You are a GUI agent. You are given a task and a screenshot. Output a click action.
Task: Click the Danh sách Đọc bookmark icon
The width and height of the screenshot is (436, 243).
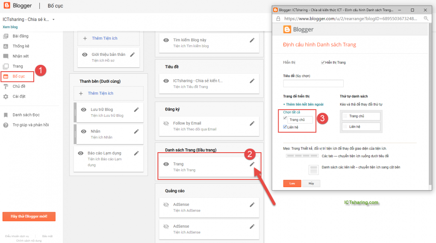click(6, 115)
